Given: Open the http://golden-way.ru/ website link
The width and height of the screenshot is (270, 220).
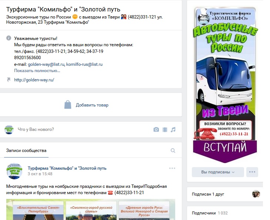Looking at the screenshot, I should [34, 80].
